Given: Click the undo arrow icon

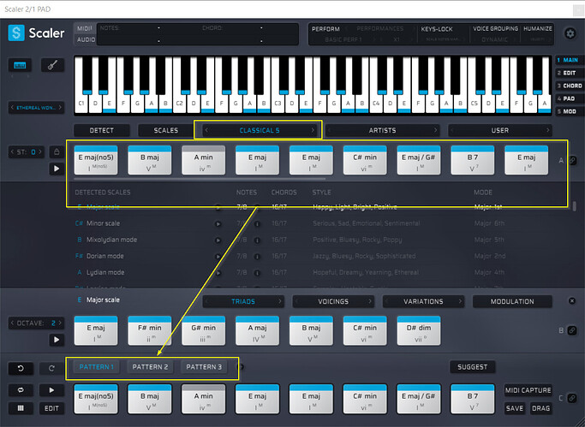Looking at the screenshot, I should click(21, 368).
